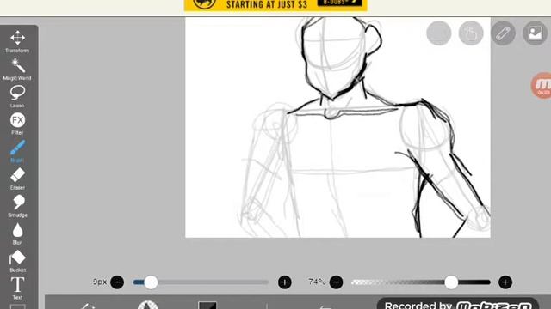Decrease opacity with minus button

click(336, 282)
